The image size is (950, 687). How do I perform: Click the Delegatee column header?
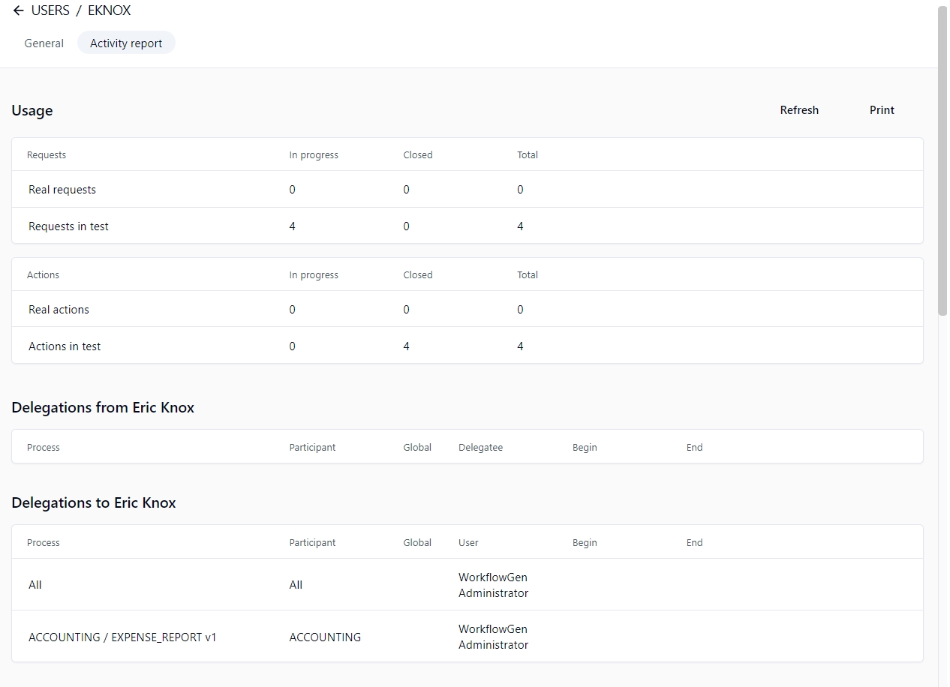[480, 448]
